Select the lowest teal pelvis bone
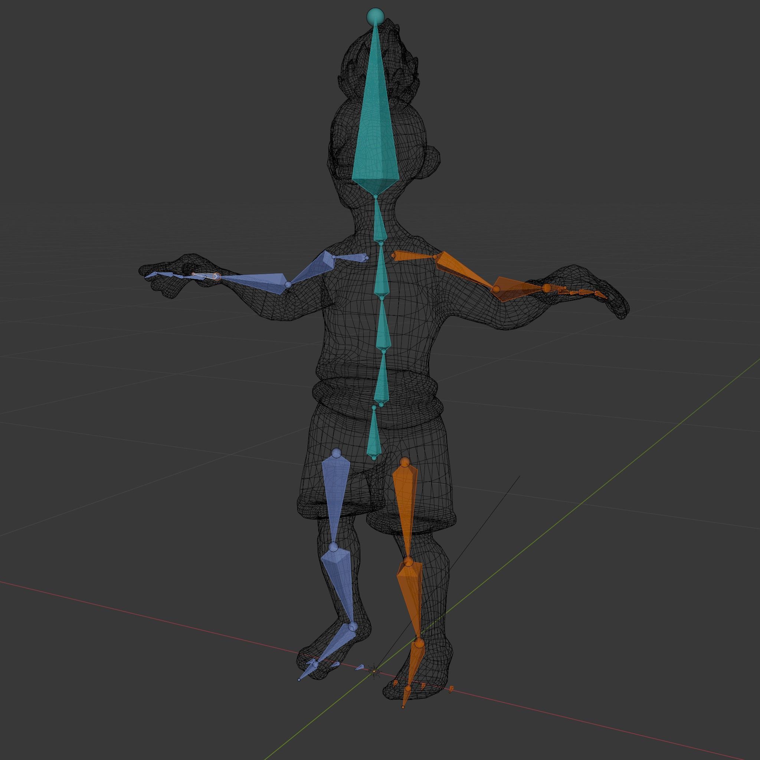 [x=374, y=433]
